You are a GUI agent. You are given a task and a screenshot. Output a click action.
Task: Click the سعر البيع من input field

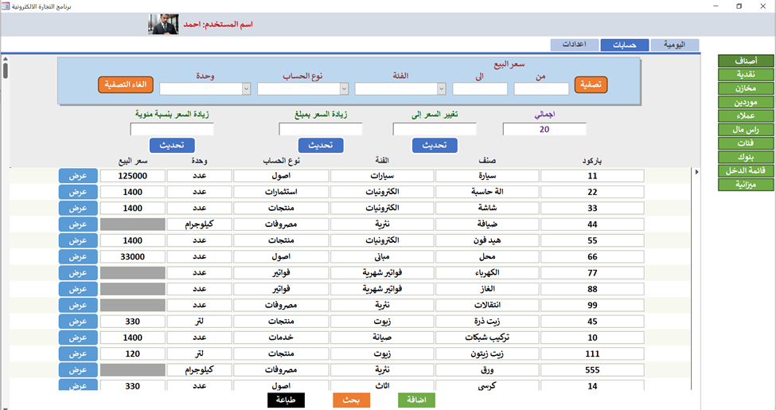pyautogui.click(x=541, y=88)
